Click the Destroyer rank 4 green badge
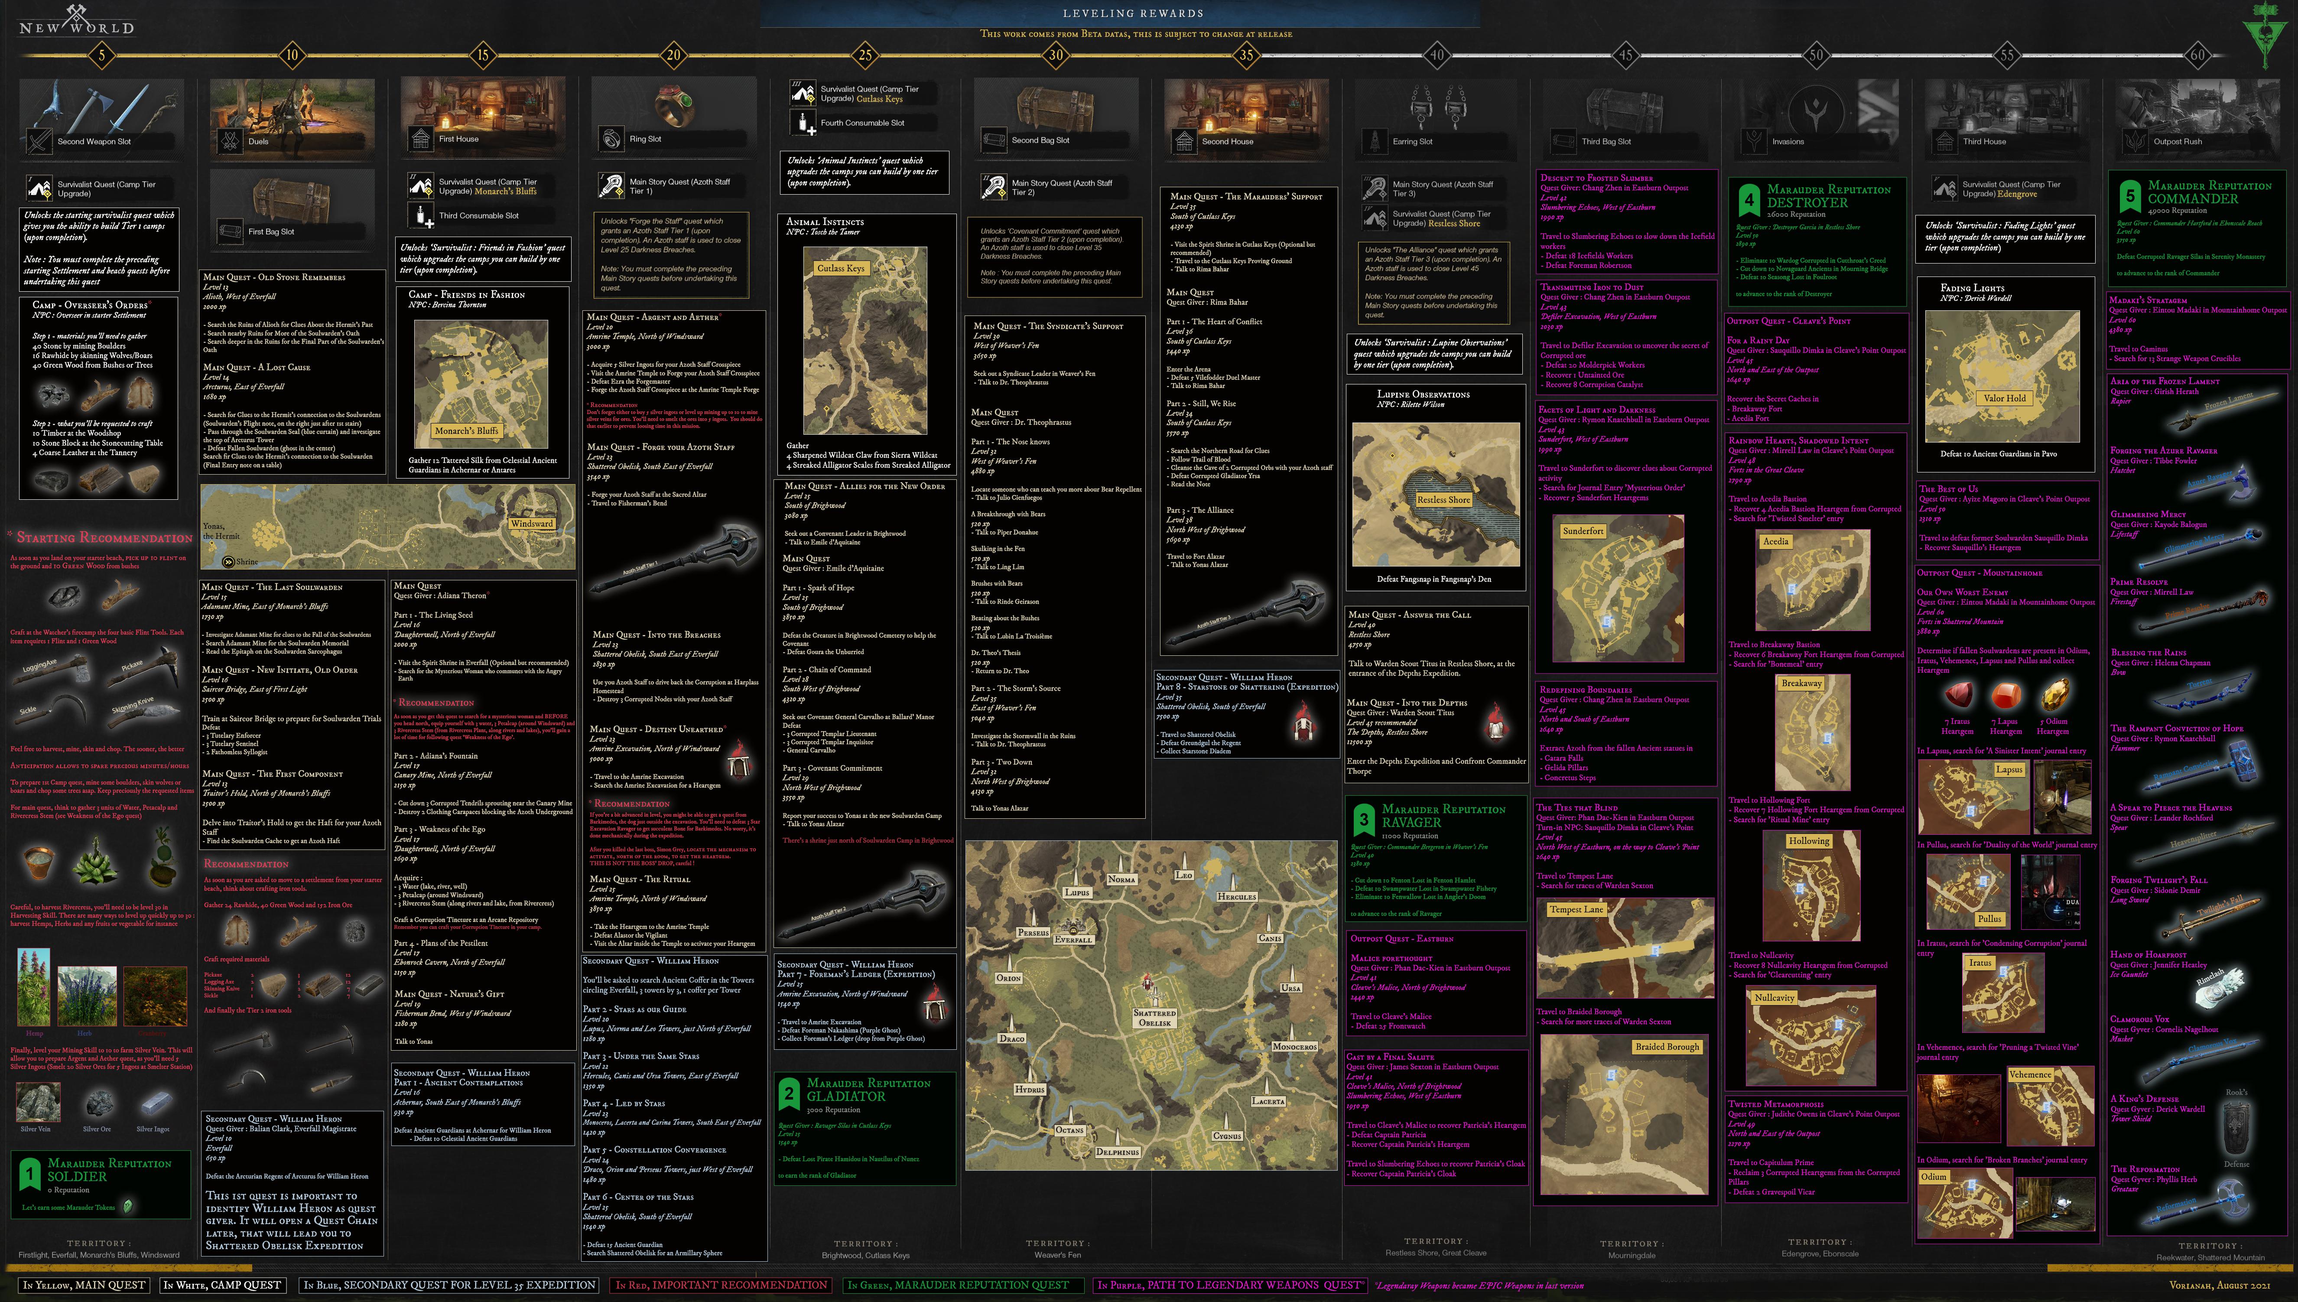Image resolution: width=2298 pixels, height=1302 pixels. point(1749,199)
